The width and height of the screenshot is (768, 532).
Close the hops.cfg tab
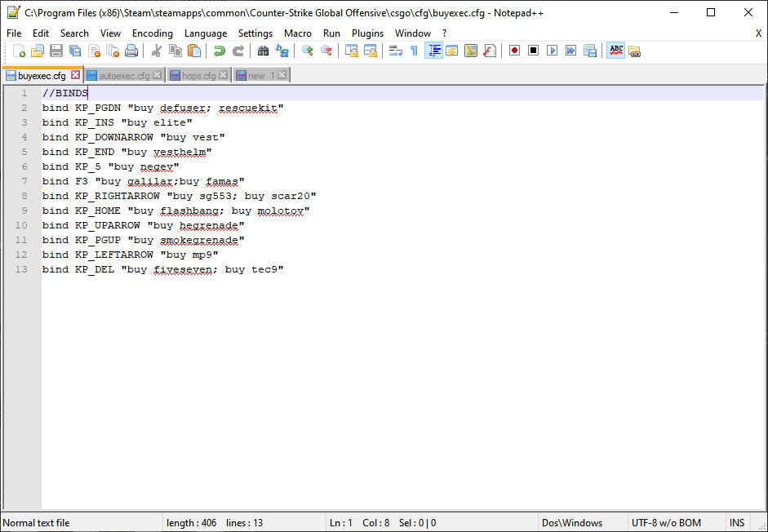(x=224, y=75)
